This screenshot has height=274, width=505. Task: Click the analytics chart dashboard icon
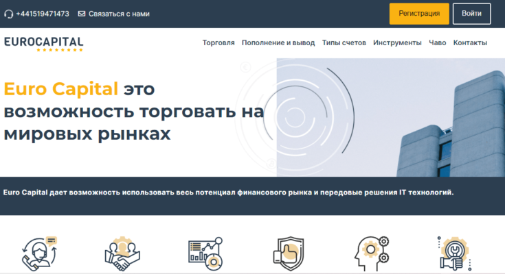tap(205, 253)
